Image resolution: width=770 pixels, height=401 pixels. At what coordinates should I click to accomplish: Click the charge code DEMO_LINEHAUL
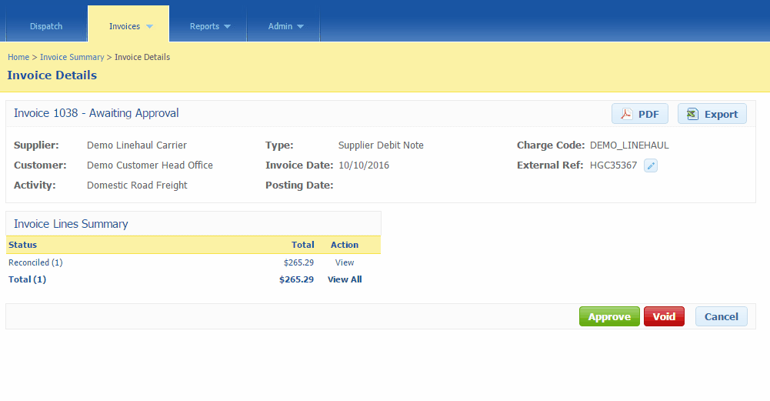tap(629, 145)
